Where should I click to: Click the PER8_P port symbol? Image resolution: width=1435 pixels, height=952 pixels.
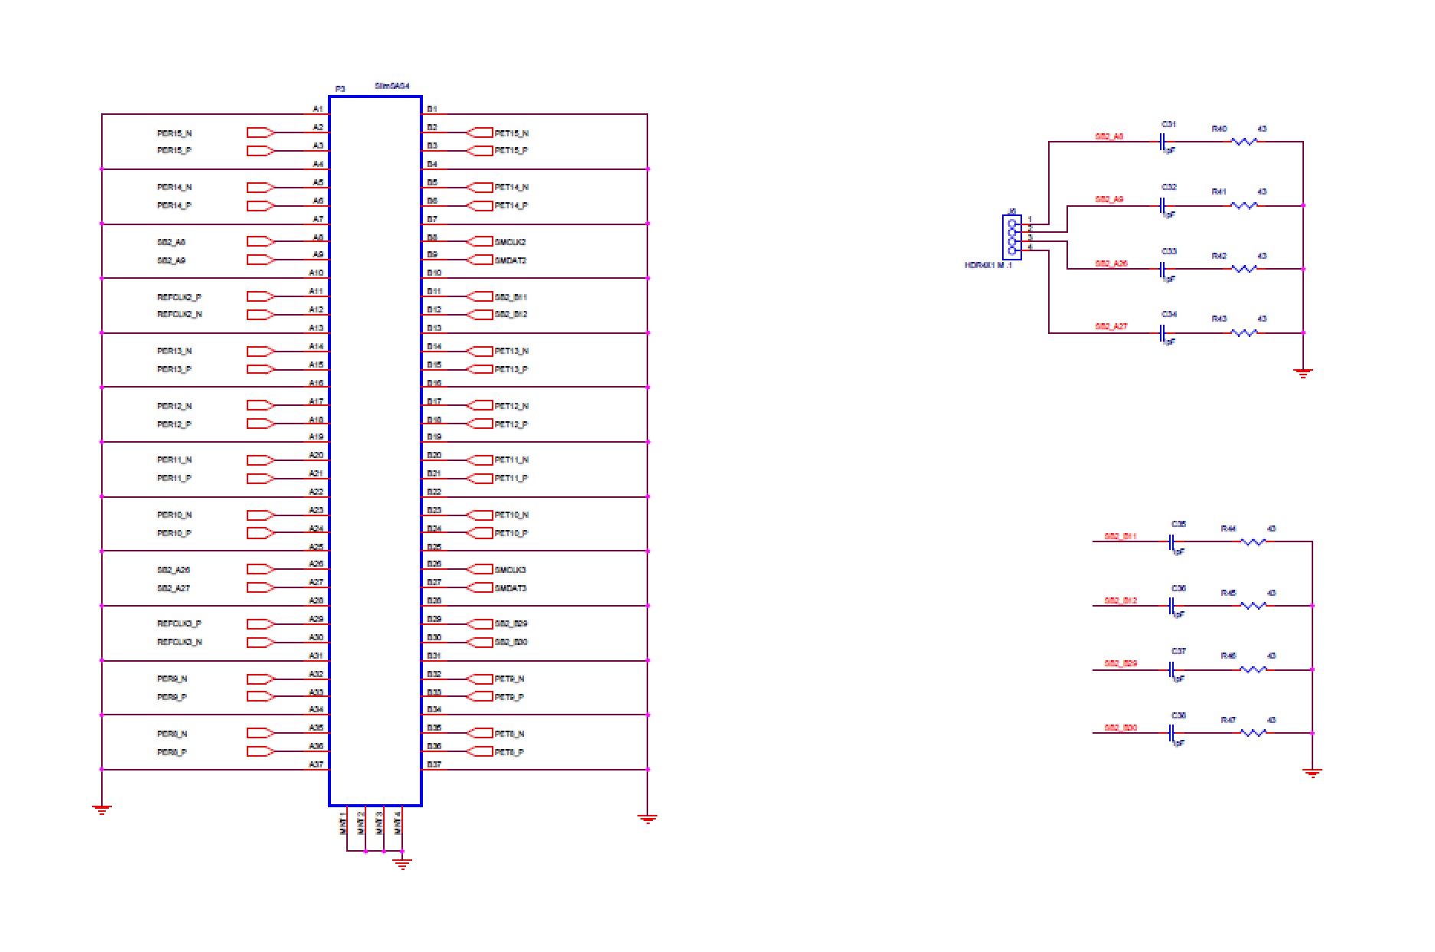click(x=260, y=752)
